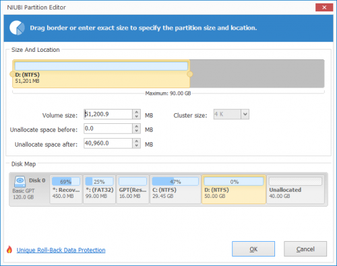
Task: Click the D: (NTFS) 51,201 MB partition block
Action: pos(101,73)
